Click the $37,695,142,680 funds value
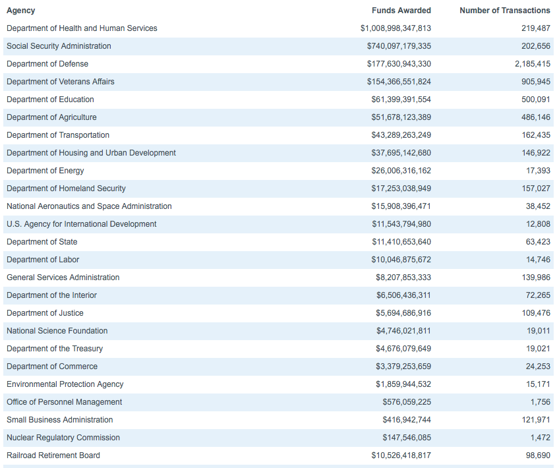557x468 pixels. click(x=401, y=153)
